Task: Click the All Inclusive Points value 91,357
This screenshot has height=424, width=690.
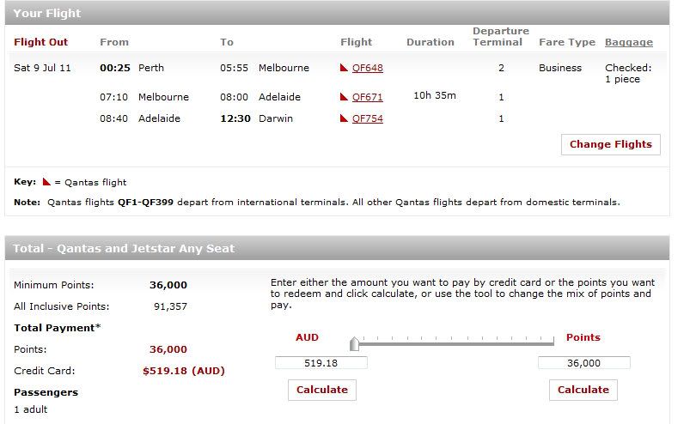Action: [x=170, y=306]
